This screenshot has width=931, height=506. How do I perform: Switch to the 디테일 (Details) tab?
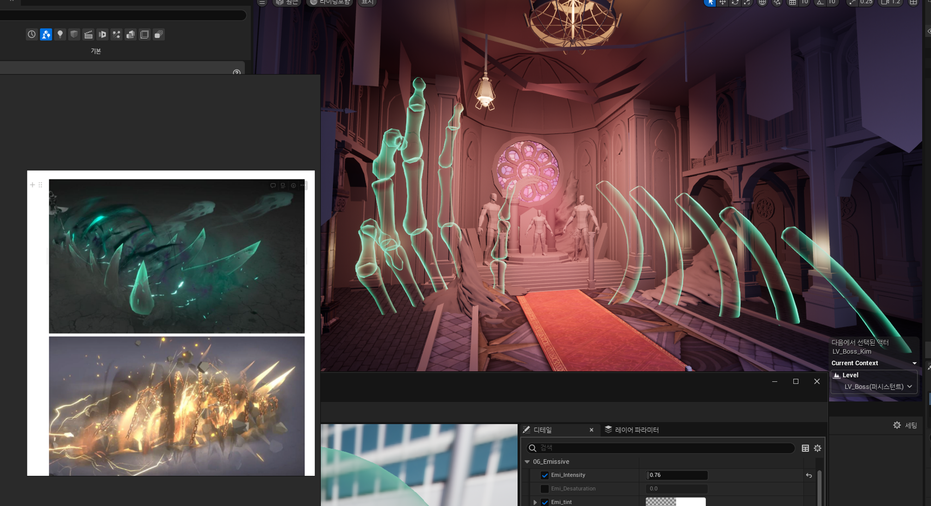click(542, 430)
